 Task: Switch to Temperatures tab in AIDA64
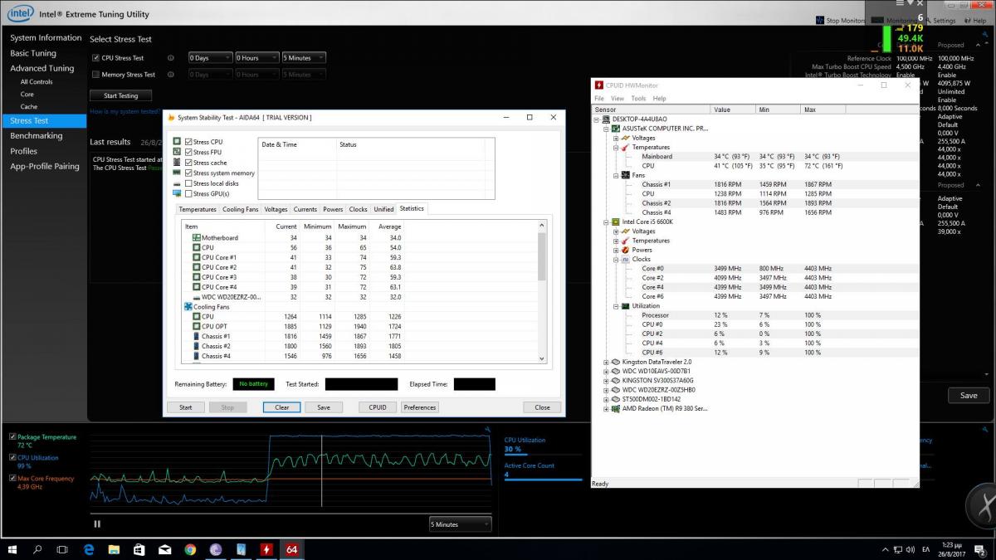tap(198, 209)
